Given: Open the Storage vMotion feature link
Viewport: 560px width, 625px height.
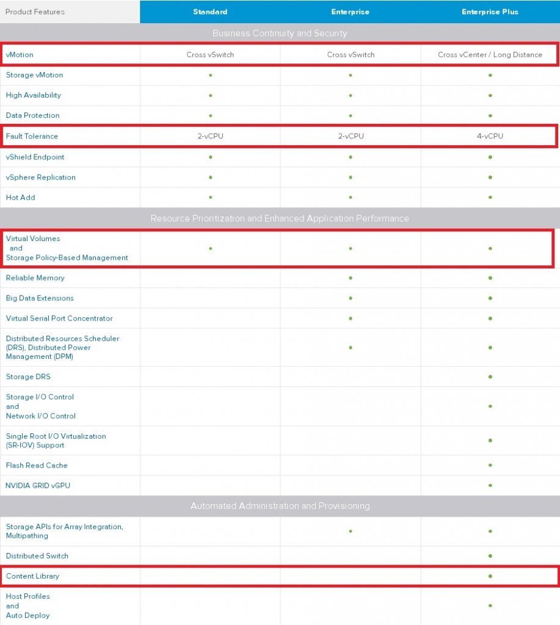Looking at the screenshot, I should point(35,75).
